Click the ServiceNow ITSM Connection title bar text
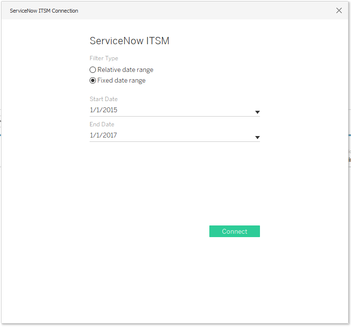This screenshot has width=351, height=327. (x=44, y=11)
